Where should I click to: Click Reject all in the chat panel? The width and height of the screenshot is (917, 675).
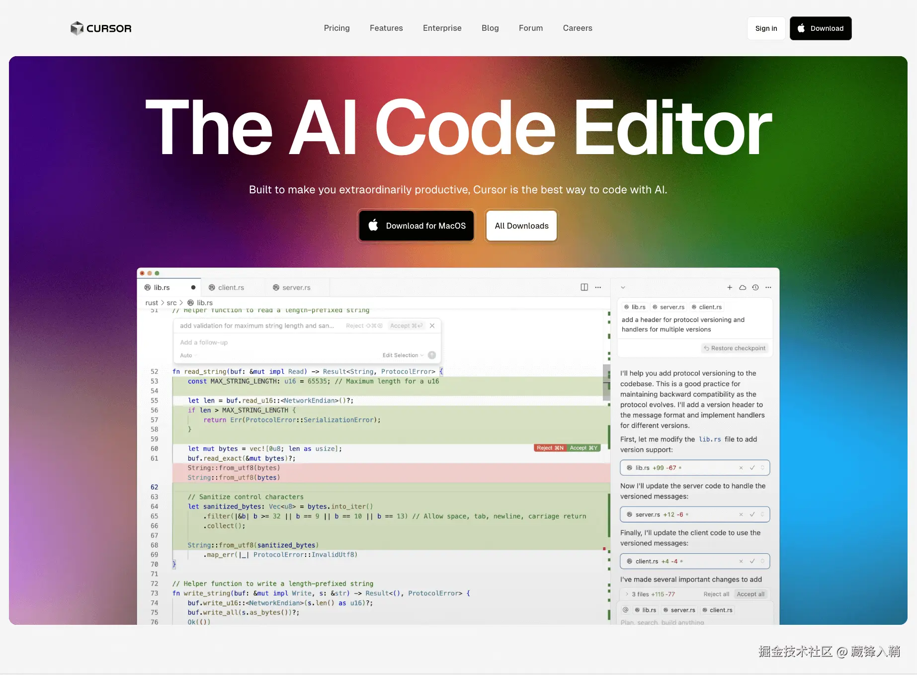[716, 594]
